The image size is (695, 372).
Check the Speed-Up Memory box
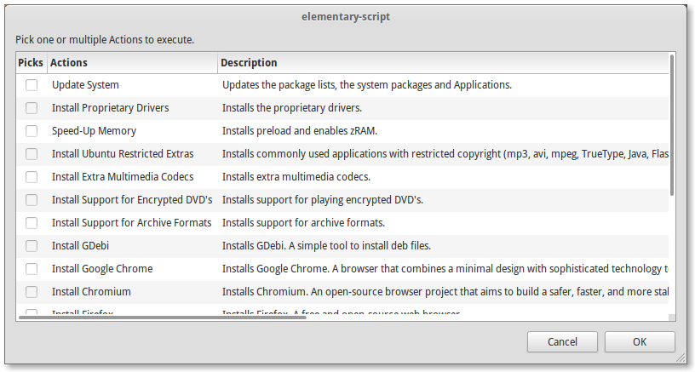32,131
